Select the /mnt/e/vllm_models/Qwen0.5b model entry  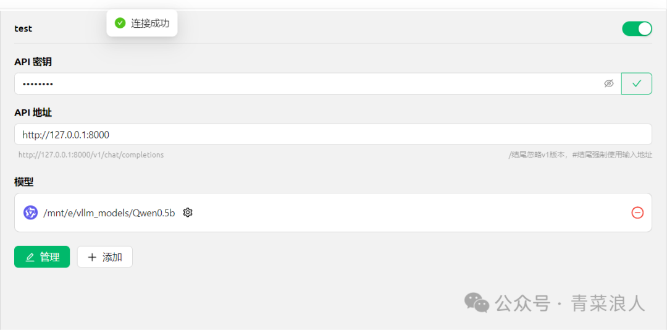pos(333,213)
